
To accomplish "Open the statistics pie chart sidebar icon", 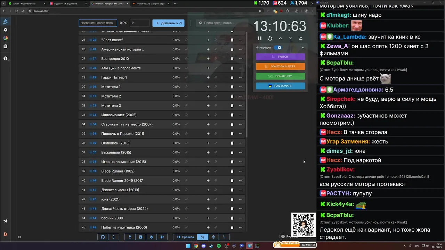I will 5,38.
